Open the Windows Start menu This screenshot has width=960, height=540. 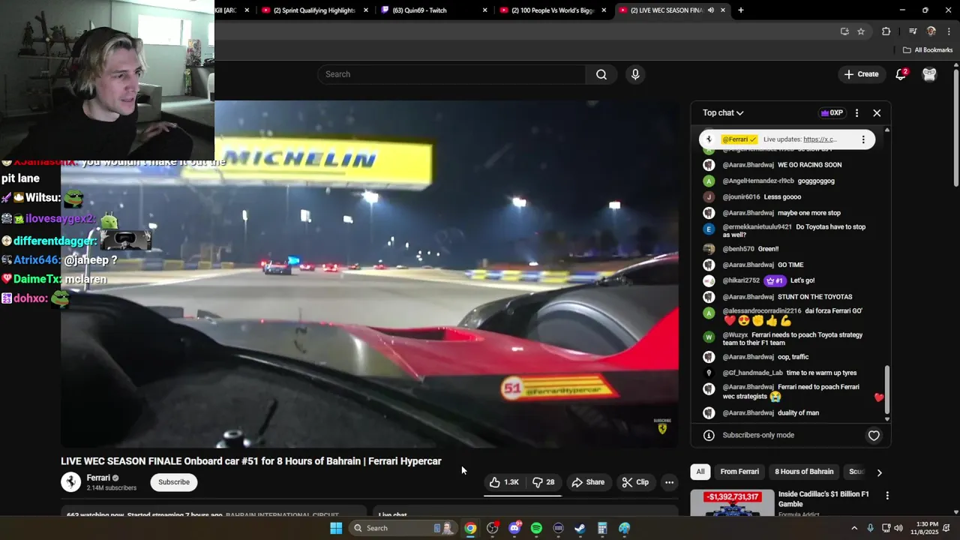336,528
